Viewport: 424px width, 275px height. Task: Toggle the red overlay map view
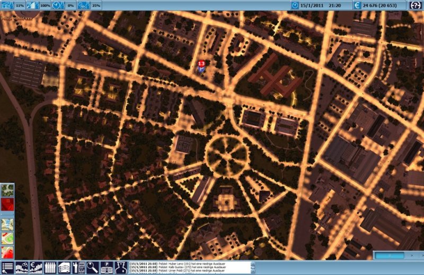(7, 205)
